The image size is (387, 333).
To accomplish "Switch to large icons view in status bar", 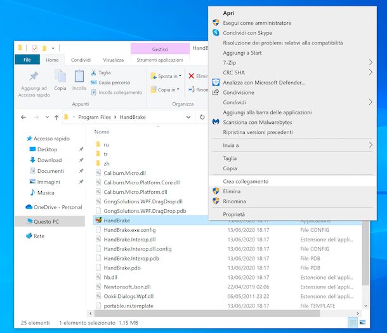I will (362, 322).
